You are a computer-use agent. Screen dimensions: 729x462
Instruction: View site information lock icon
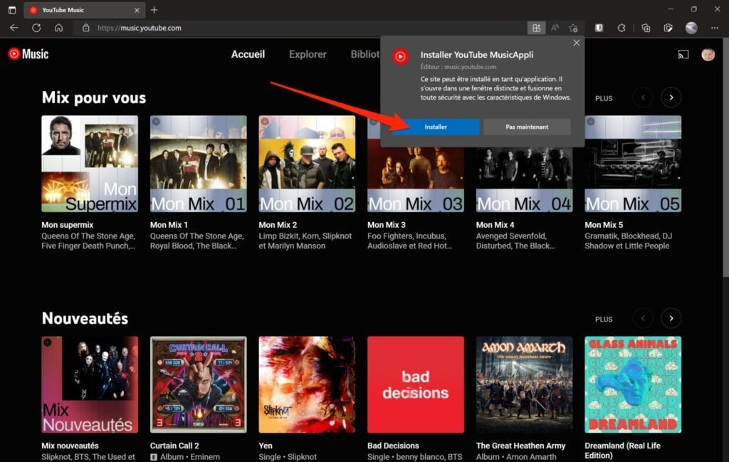86,28
